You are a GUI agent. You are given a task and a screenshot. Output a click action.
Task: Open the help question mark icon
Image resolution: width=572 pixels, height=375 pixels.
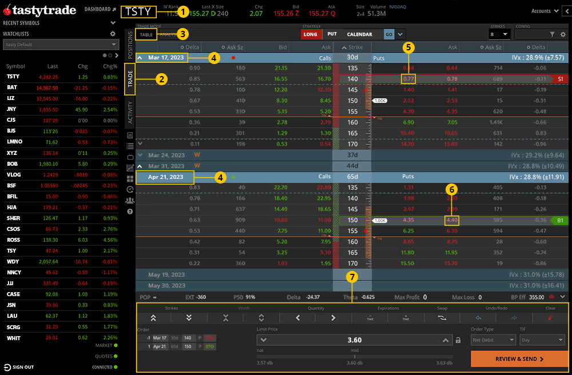[x=130, y=212]
